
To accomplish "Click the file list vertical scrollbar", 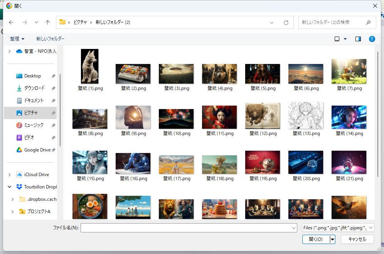I will (378, 116).
